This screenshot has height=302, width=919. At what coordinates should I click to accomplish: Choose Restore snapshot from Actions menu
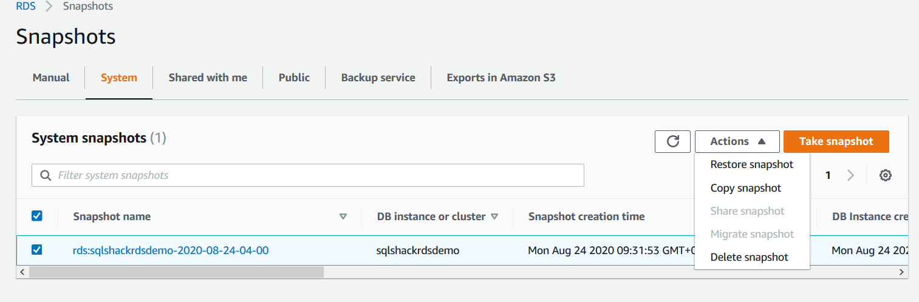click(x=751, y=164)
